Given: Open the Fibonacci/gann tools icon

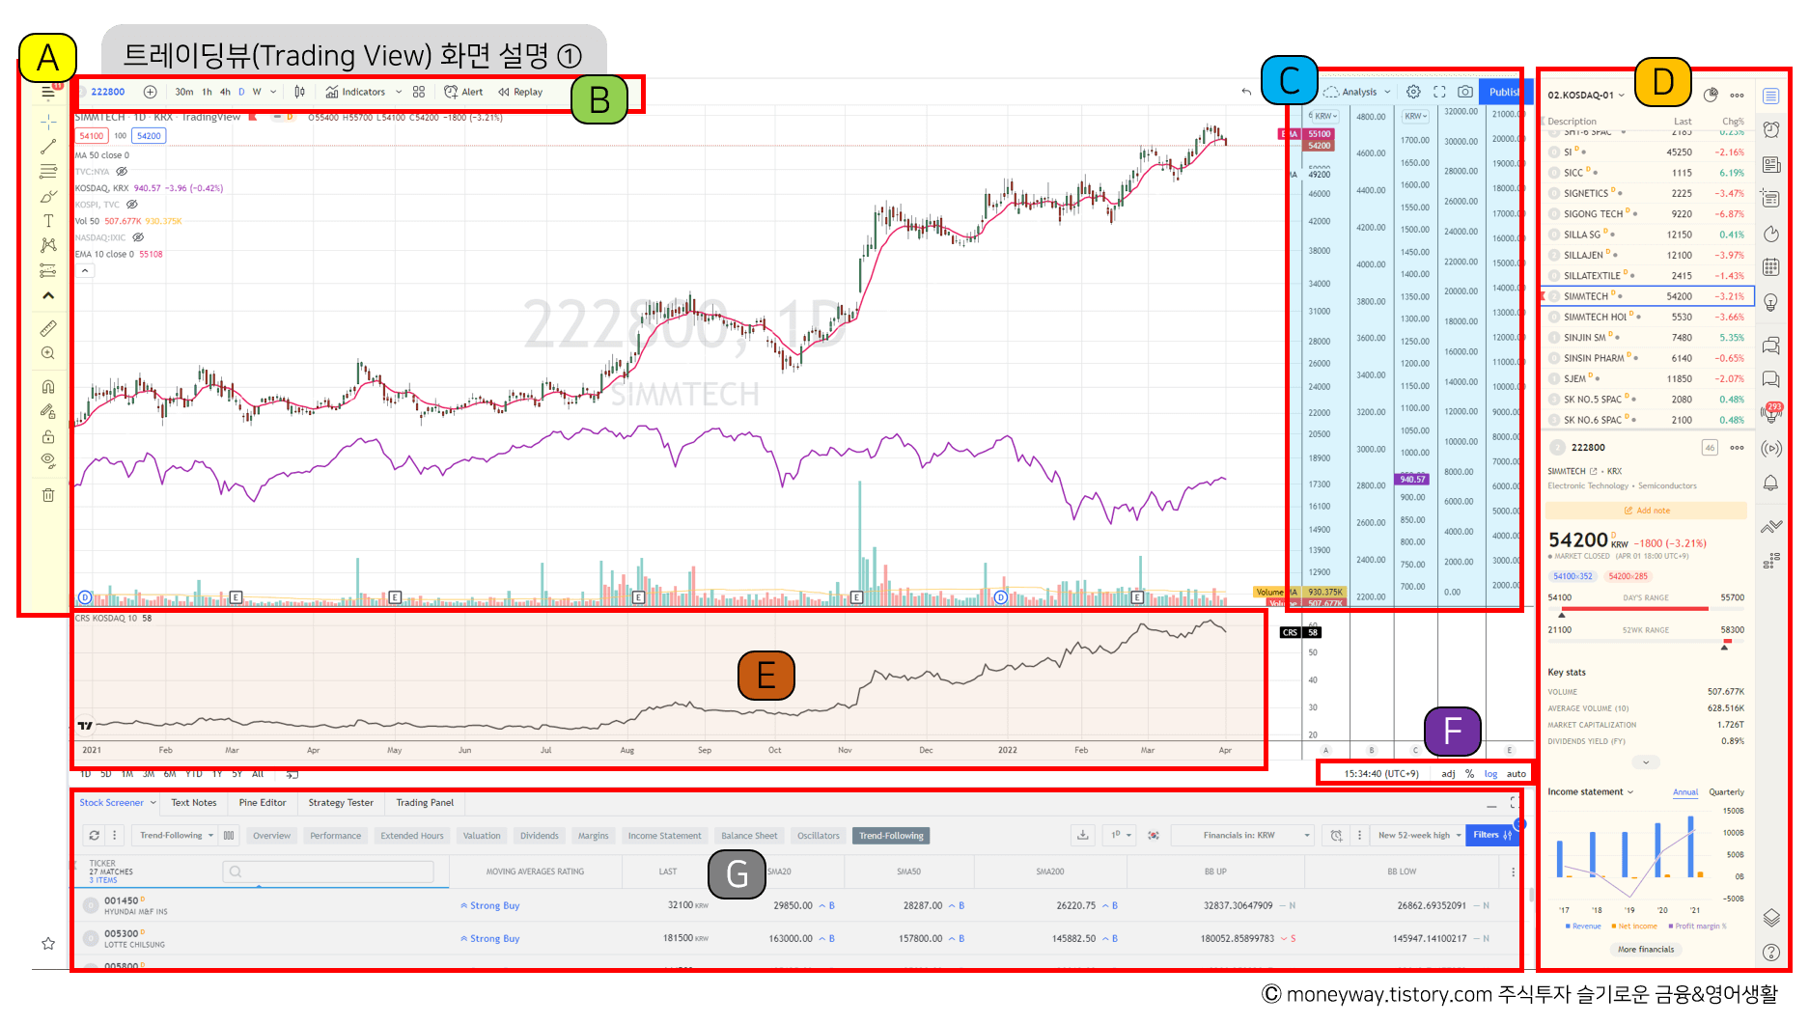Looking at the screenshot, I should coord(48,172).
